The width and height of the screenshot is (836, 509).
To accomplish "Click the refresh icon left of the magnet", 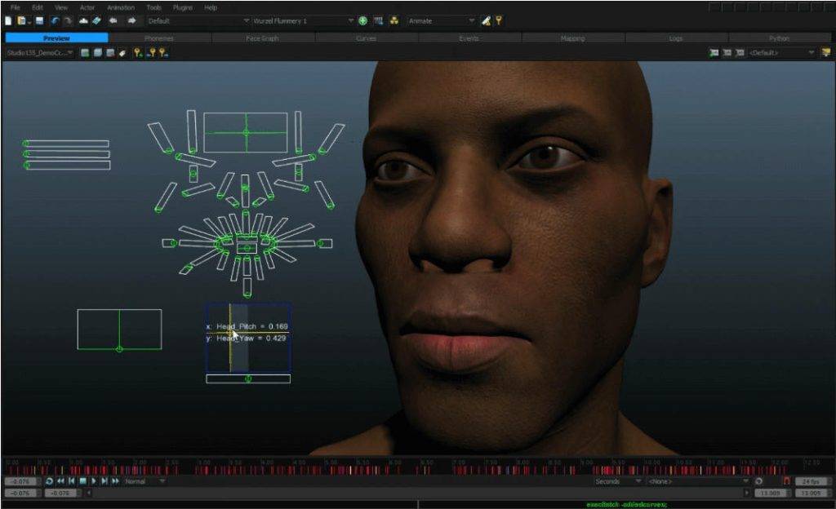I will pos(759,480).
